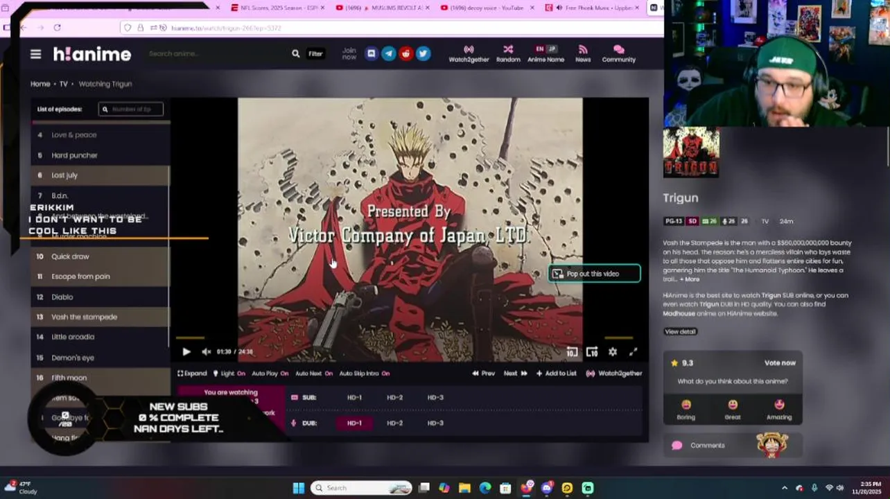Screen dimensions: 890x499
Task: Play the Trigun video
Action: [186, 352]
